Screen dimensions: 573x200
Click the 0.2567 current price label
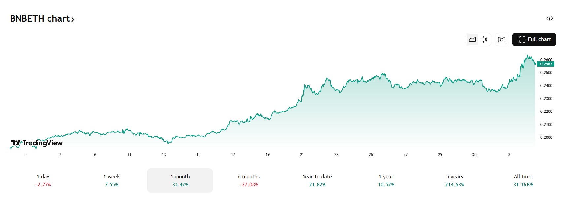point(546,64)
